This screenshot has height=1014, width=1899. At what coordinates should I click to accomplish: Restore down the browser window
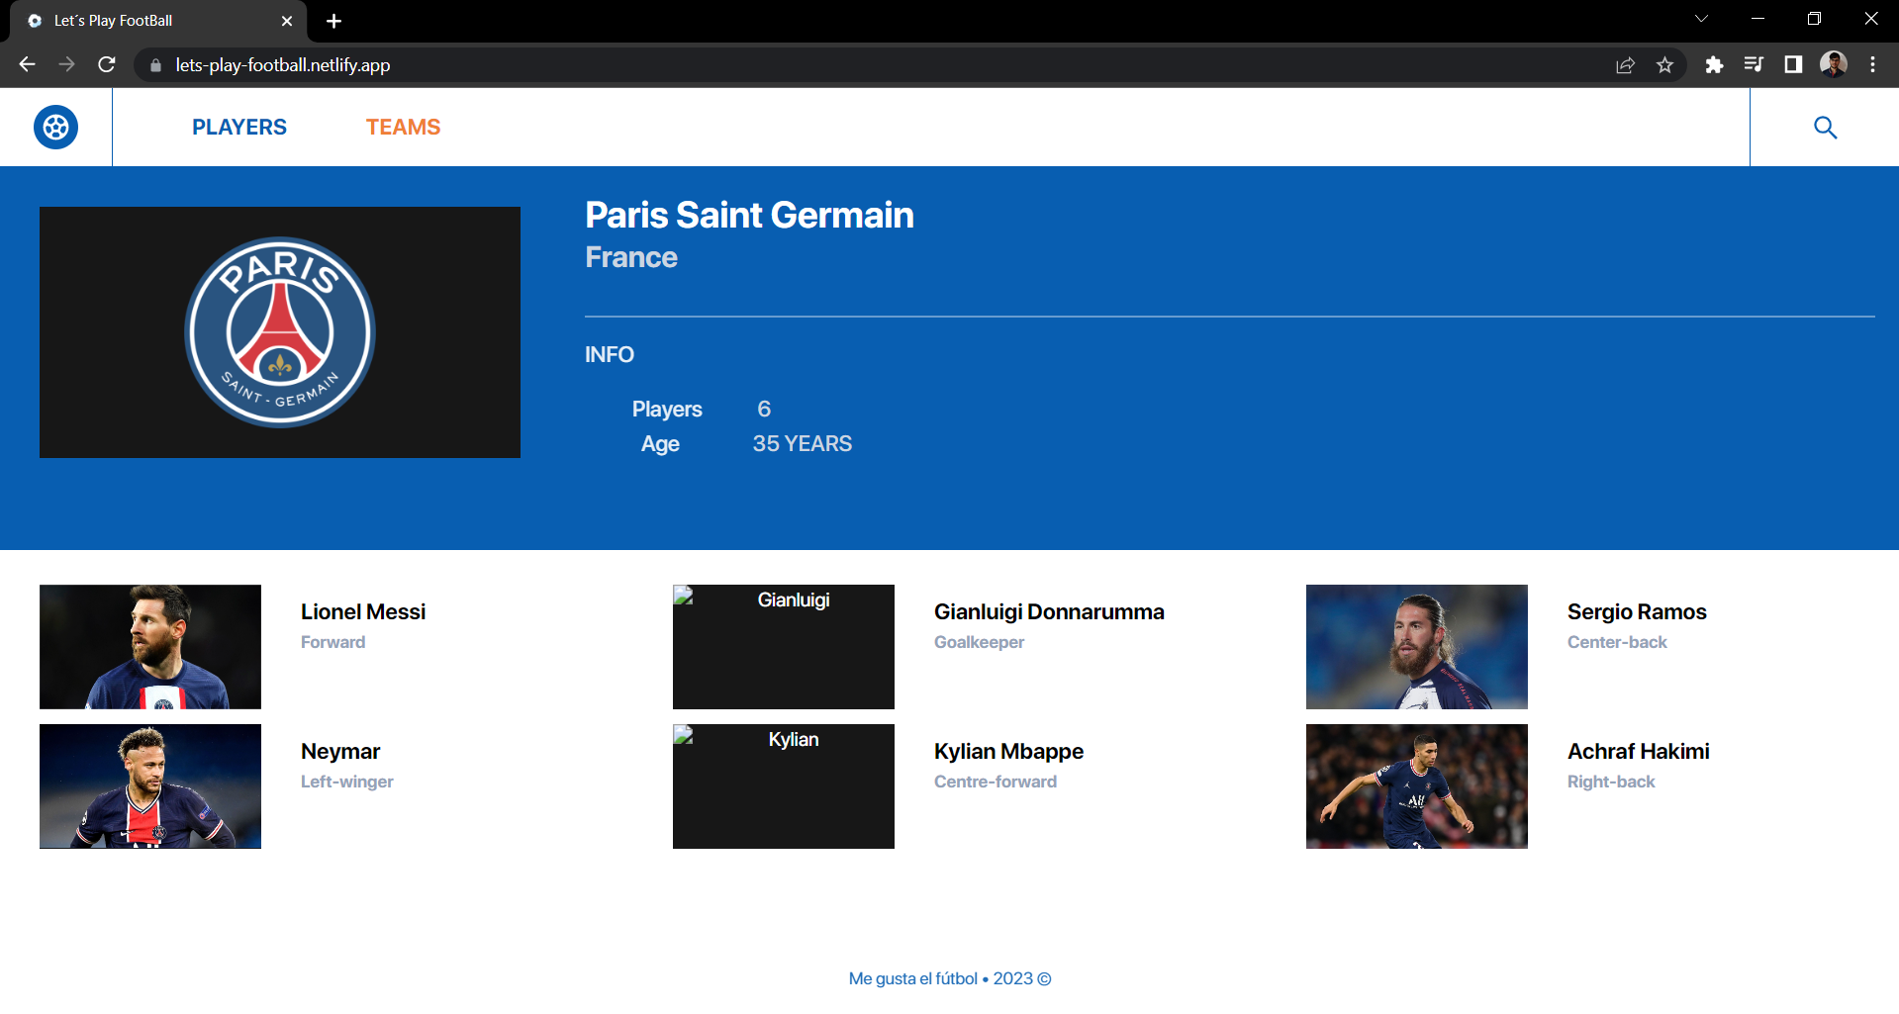pos(1814,19)
